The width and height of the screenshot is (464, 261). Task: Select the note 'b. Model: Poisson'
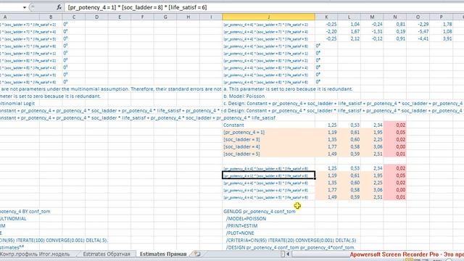coord(244,96)
